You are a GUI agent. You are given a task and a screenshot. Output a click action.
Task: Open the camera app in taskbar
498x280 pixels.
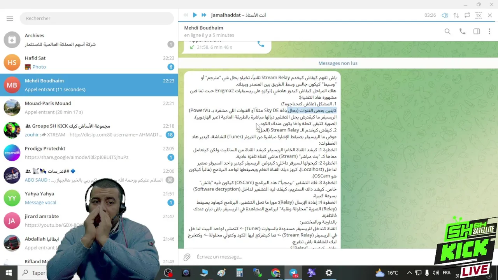(186, 273)
